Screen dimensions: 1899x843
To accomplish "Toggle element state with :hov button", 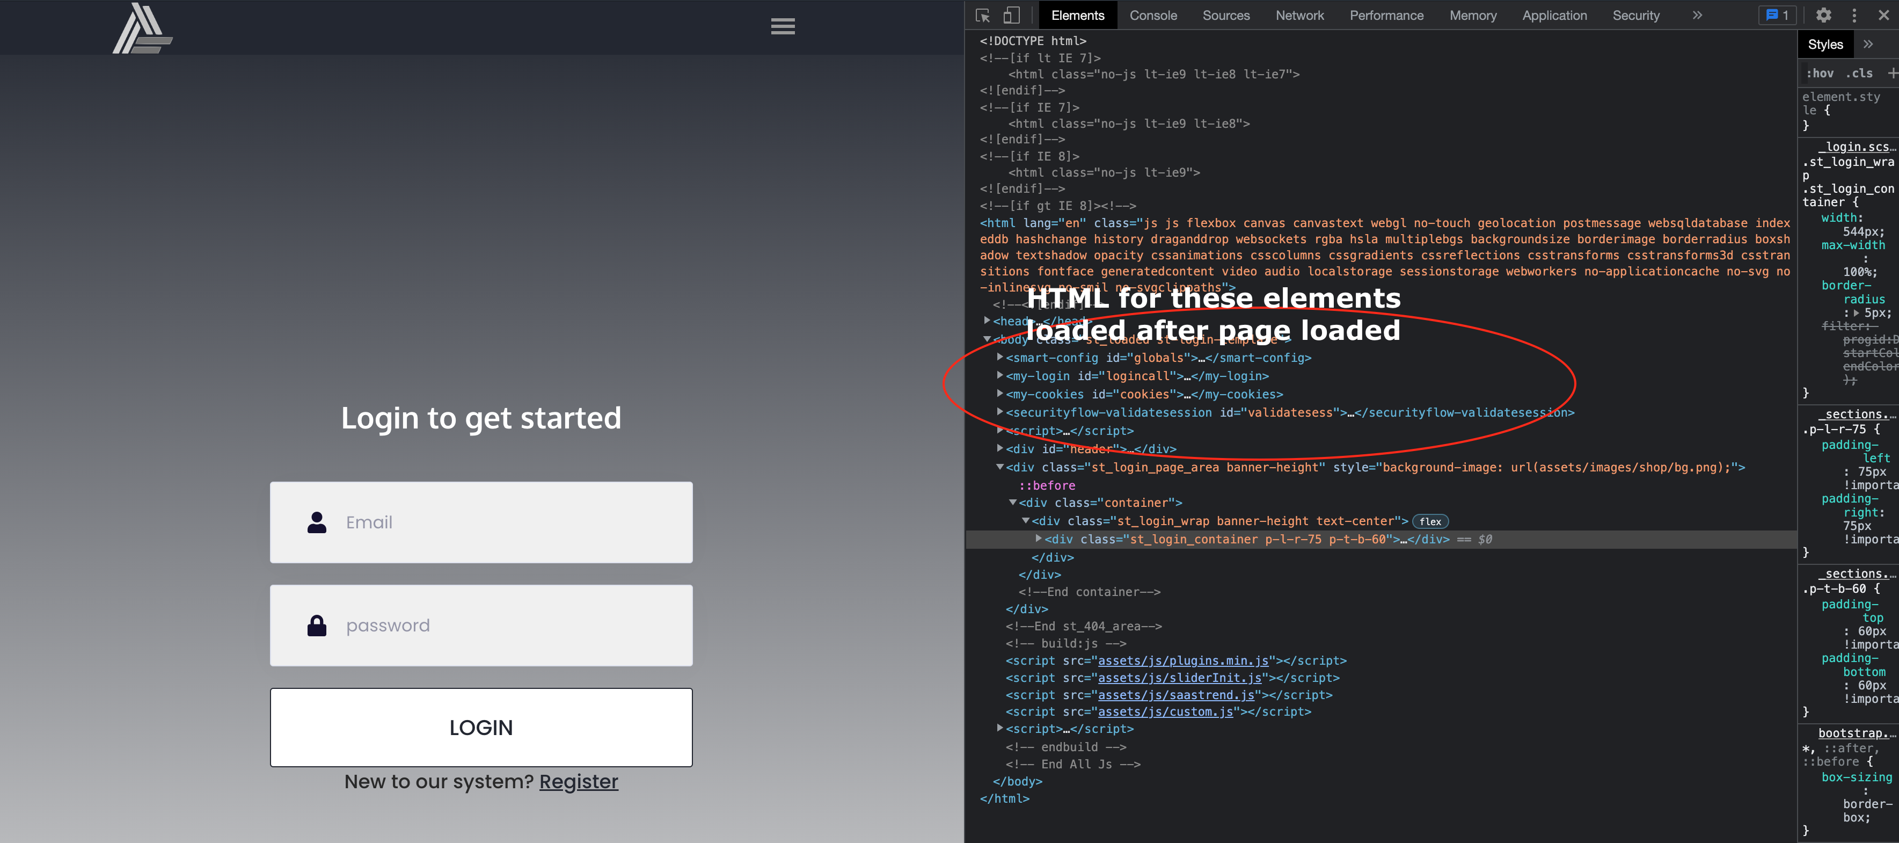I will (1821, 72).
